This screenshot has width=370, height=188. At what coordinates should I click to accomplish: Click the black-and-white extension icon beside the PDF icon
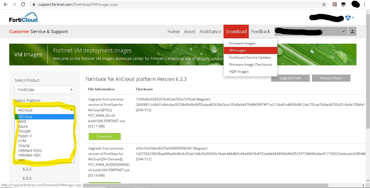(344, 4)
